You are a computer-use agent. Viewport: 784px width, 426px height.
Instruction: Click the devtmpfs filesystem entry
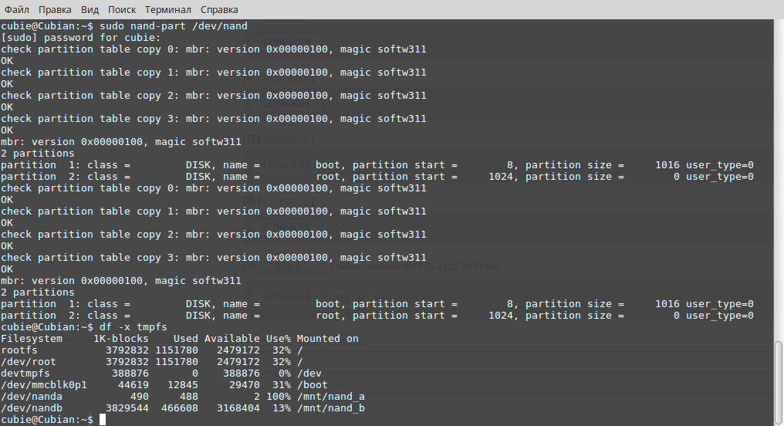[25, 373]
